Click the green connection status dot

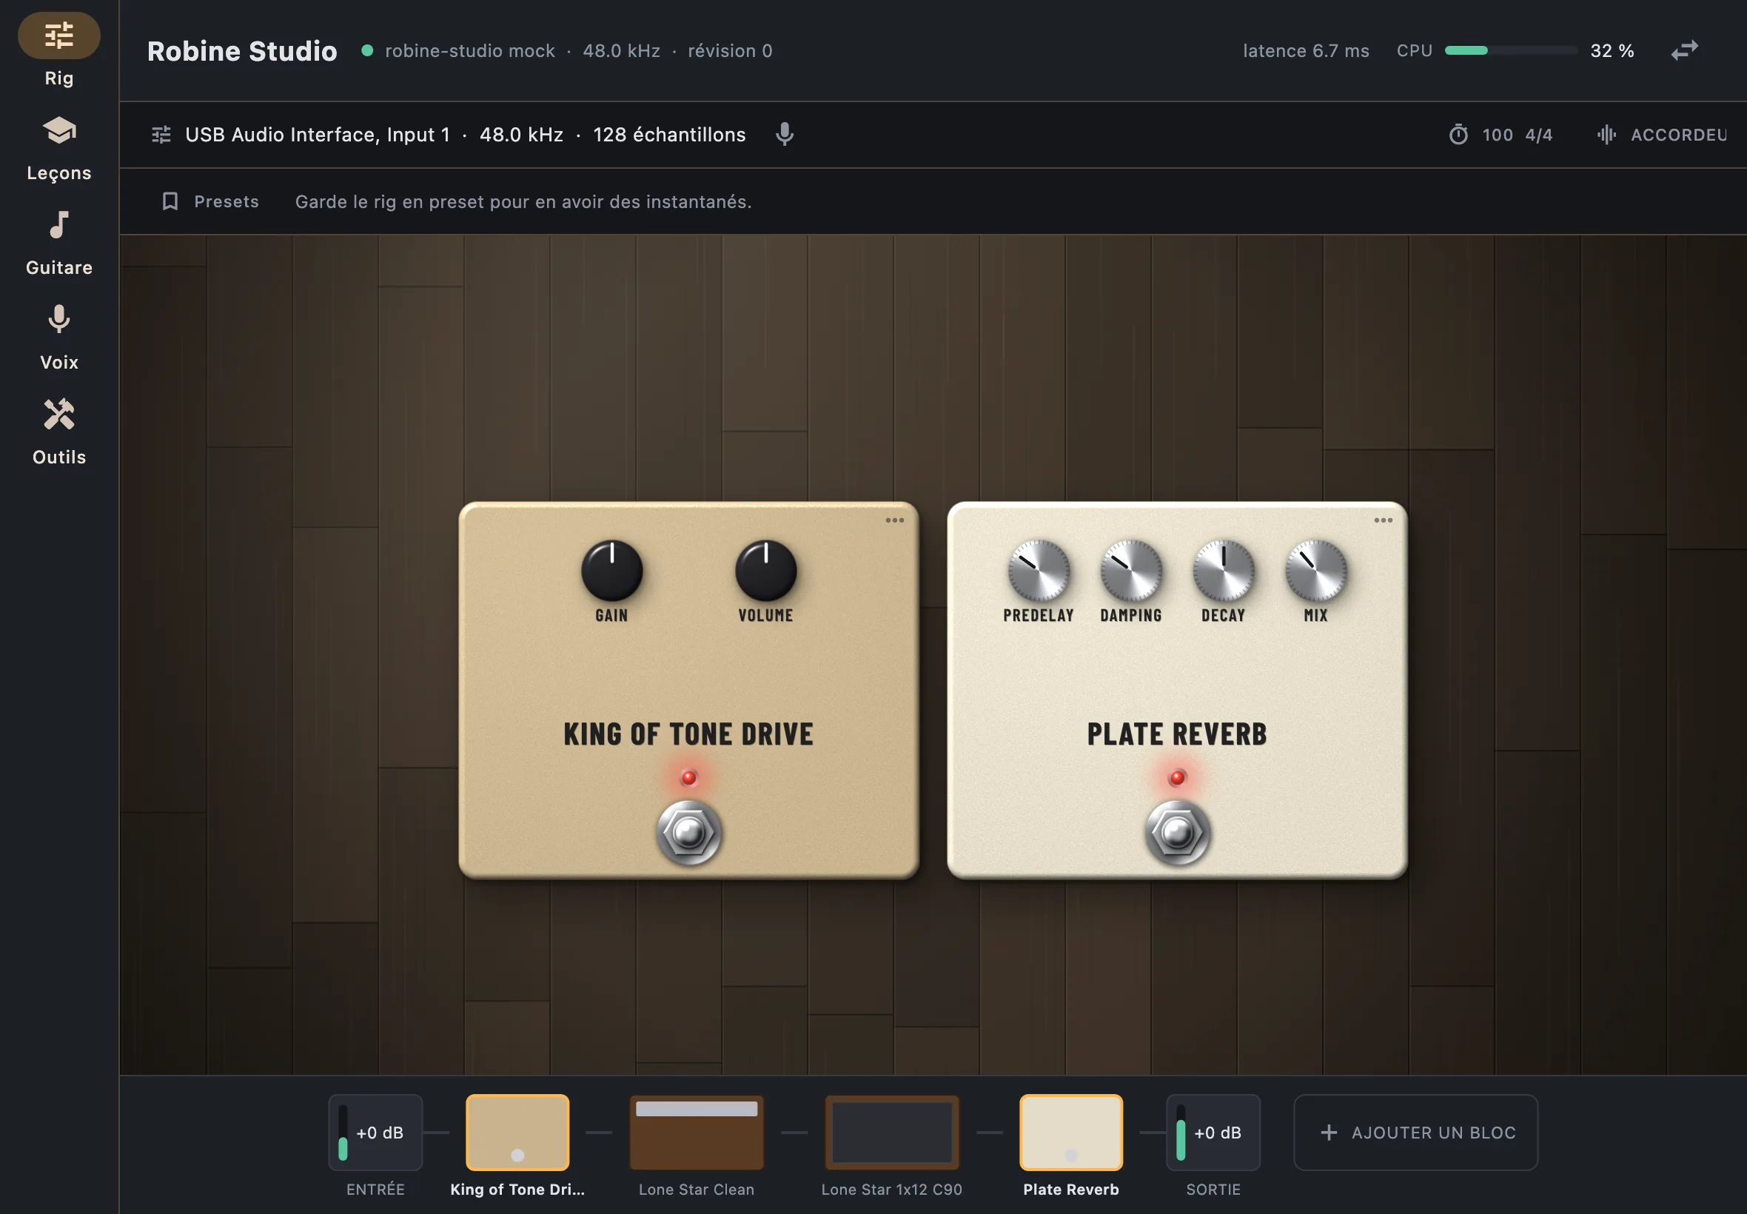click(x=367, y=50)
